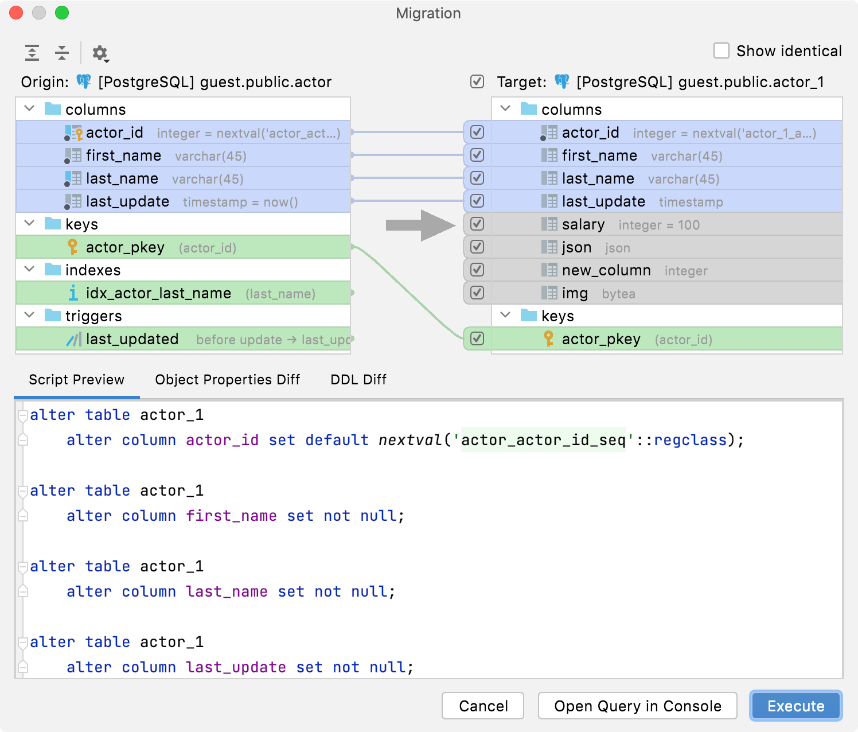Click the Expand All toolbar icon

point(32,53)
